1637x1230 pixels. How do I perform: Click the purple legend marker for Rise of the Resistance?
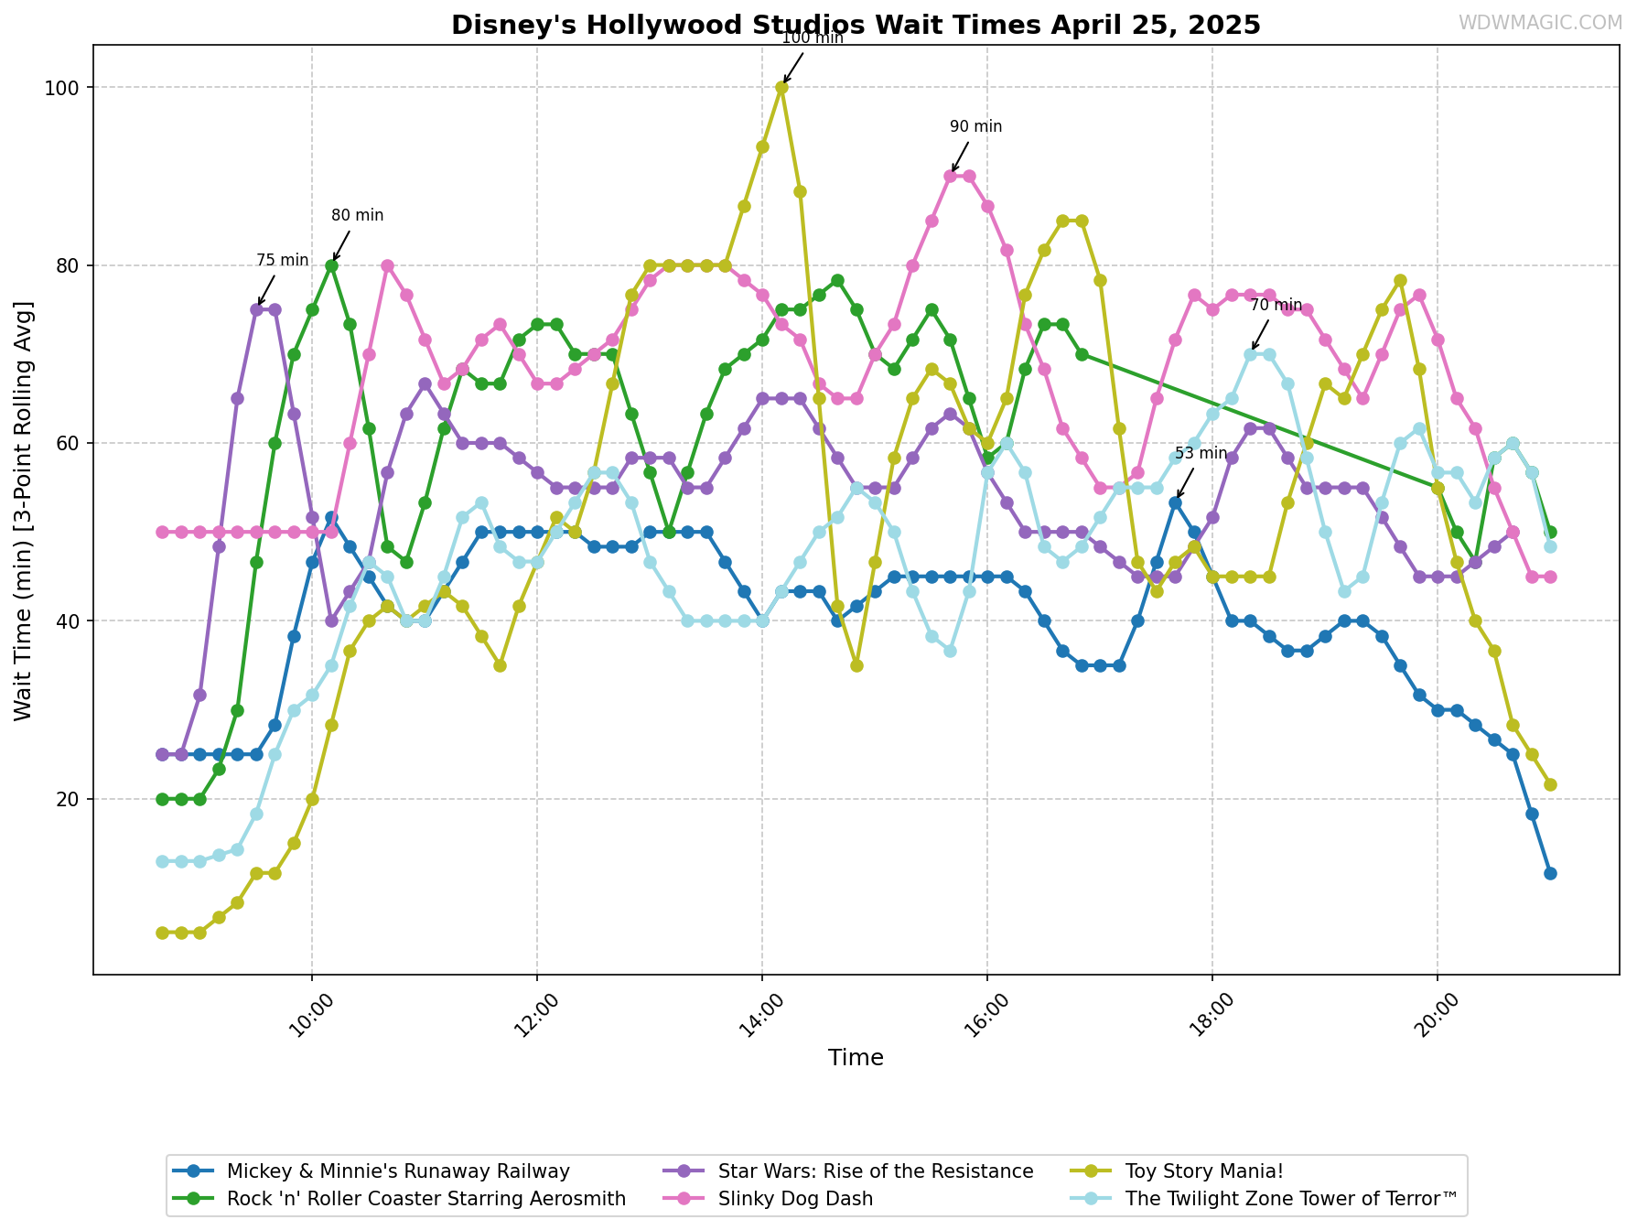tap(684, 1171)
